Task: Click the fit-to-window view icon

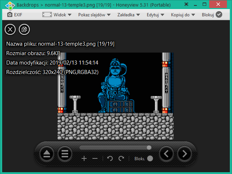Action: [47, 14]
